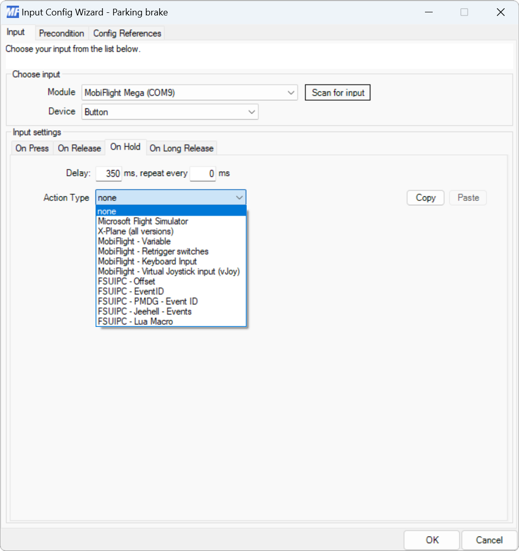Open the Config References tab
This screenshot has height=551, width=519.
click(126, 33)
